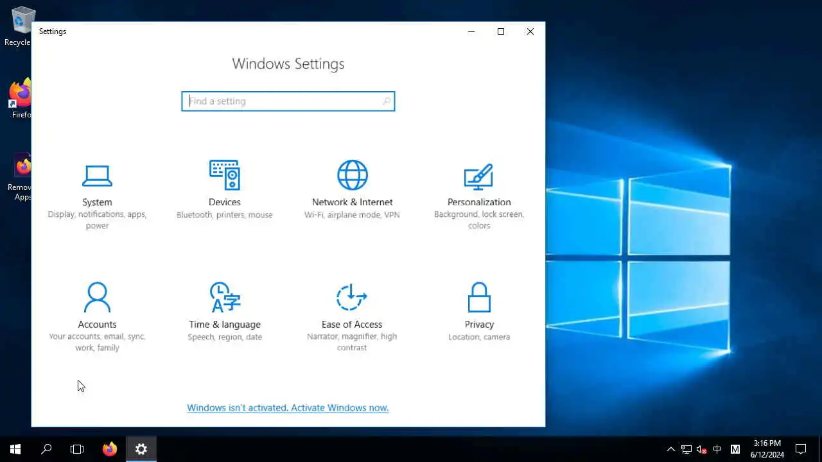822x462 pixels.
Task: Click the Time & language label
Action: tap(225, 325)
